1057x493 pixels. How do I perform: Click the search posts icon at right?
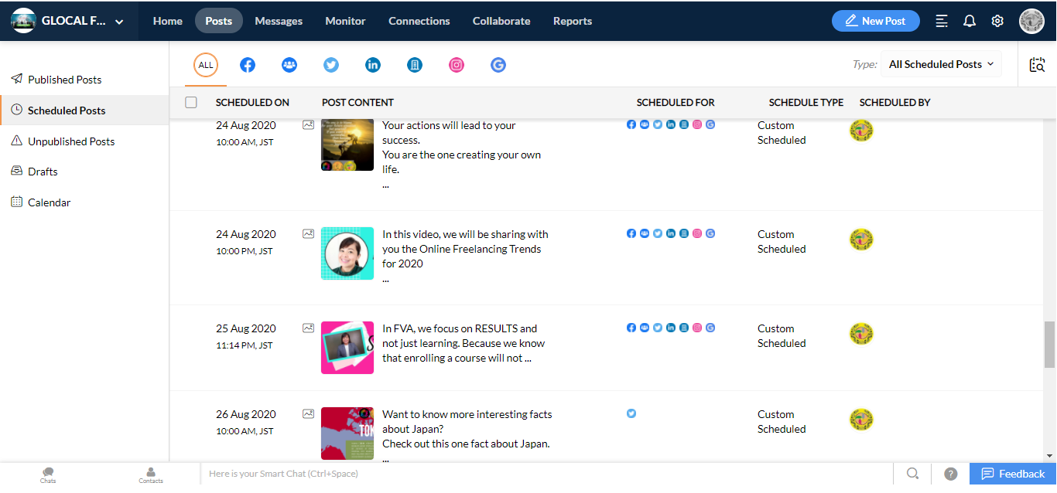point(1037,65)
